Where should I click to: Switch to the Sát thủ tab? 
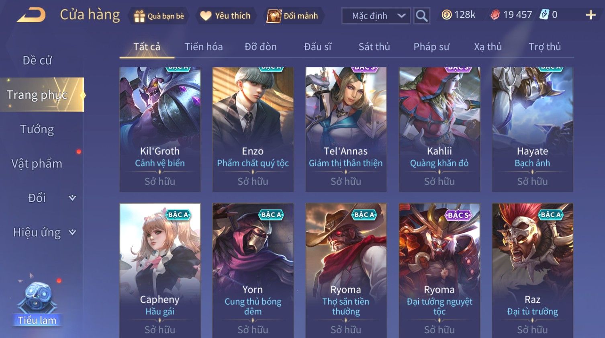pos(374,47)
